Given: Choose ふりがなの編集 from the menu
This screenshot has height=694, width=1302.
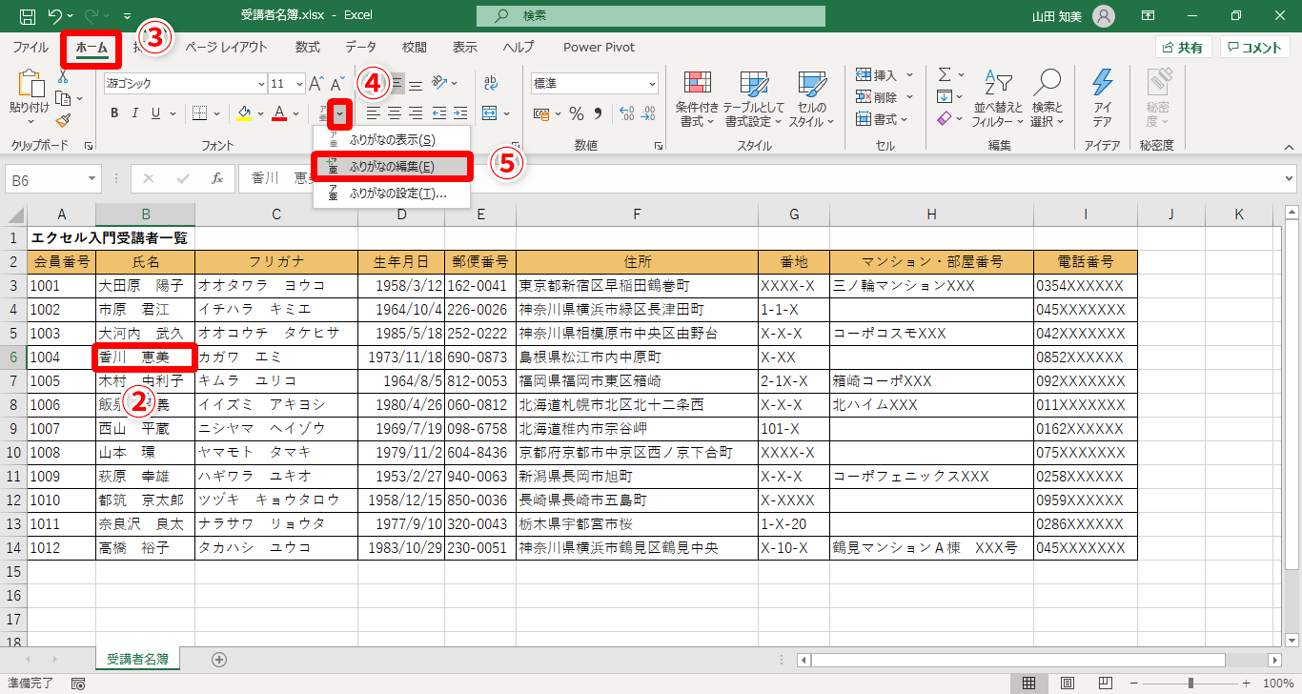Looking at the screenshot, I should click(x=392, y=167).
